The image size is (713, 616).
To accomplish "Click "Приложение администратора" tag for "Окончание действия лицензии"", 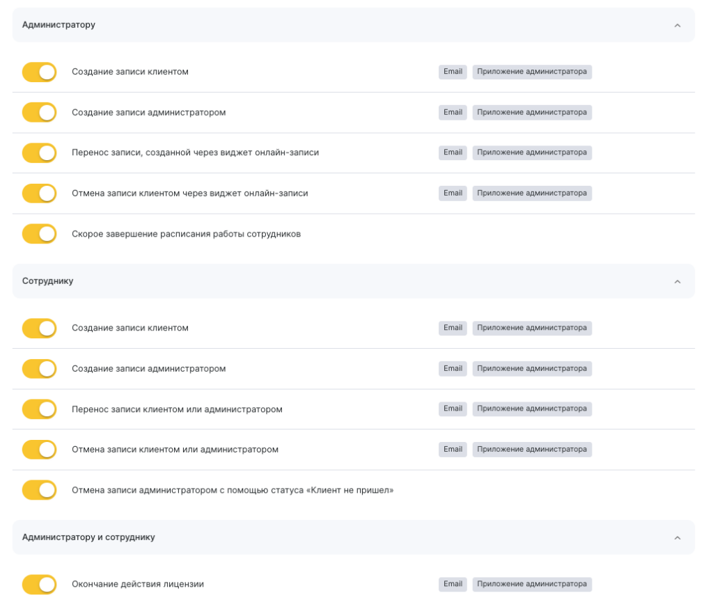I will point(532,584).
